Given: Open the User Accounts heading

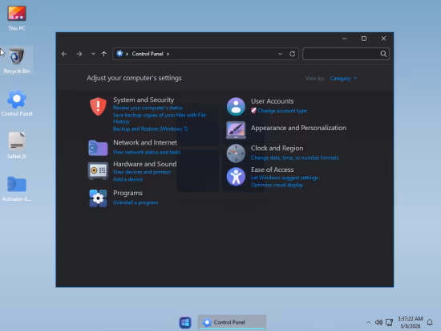Looking at the screenshot, I should (273, 101).
